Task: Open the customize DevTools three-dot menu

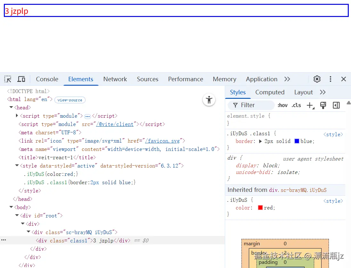Action: [x=330, y=79]
